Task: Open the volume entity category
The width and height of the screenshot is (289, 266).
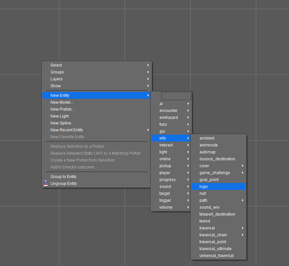Action: 171,207
